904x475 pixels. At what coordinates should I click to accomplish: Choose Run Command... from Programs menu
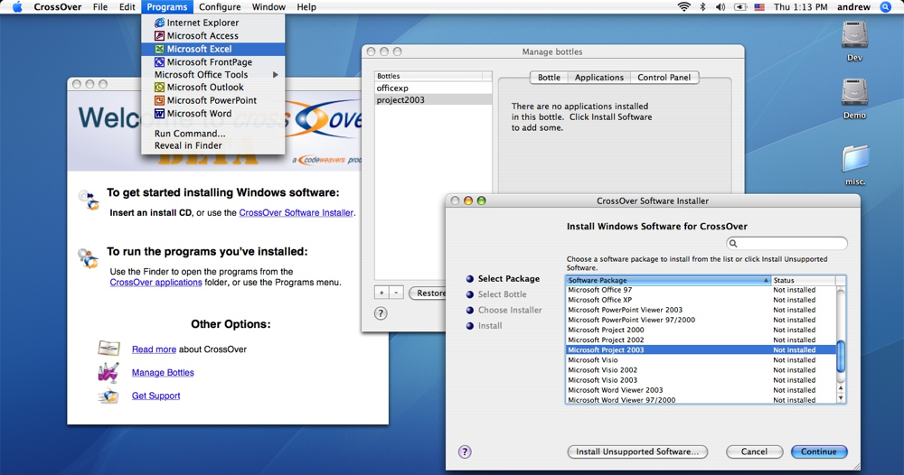[212, 134]
